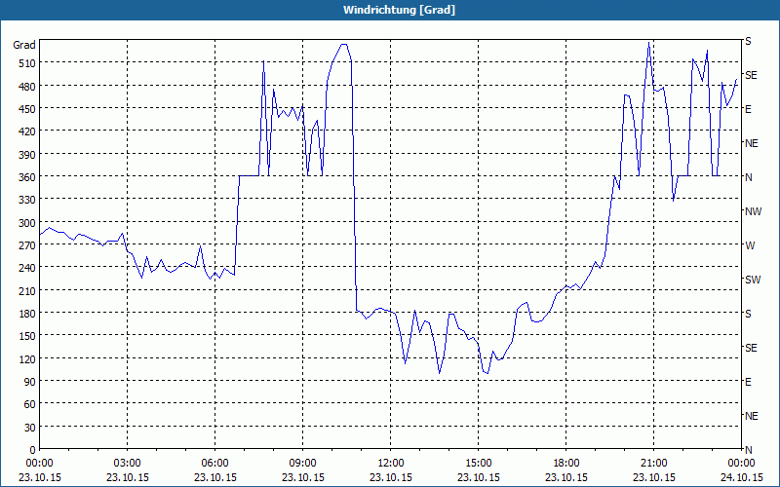Select the 180 label on left axis
Screen dimensions: 780x487
[27, 314]
